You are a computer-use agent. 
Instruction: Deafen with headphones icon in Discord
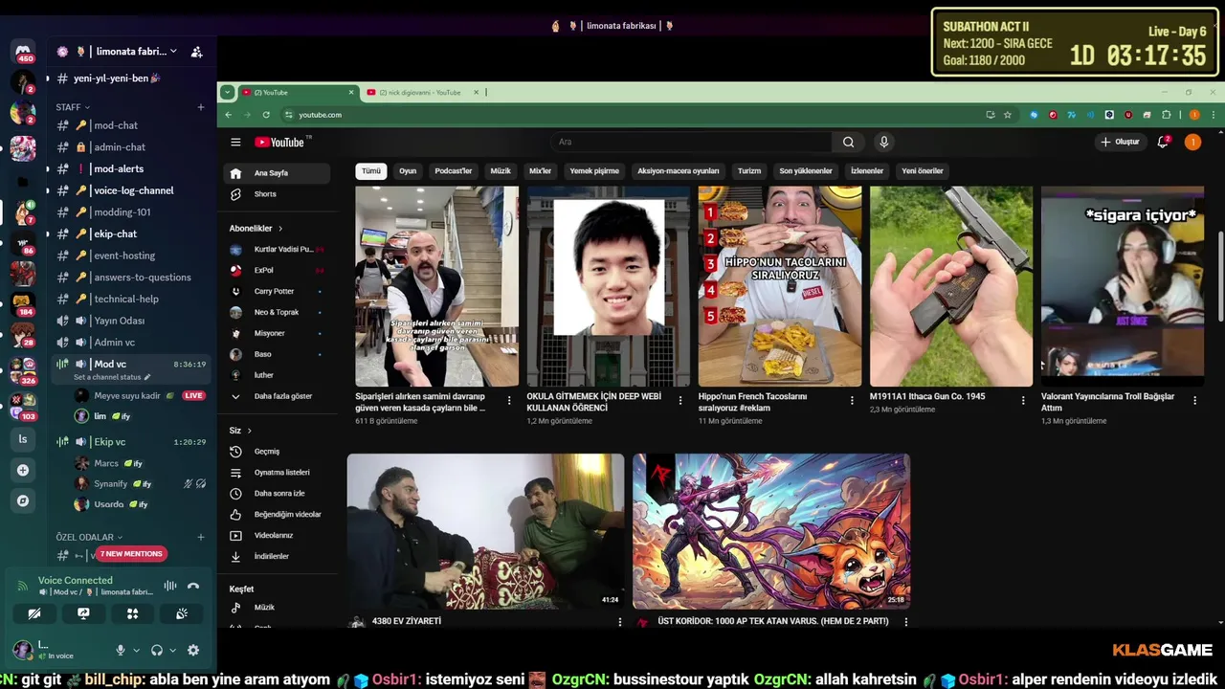coord(157,650)
